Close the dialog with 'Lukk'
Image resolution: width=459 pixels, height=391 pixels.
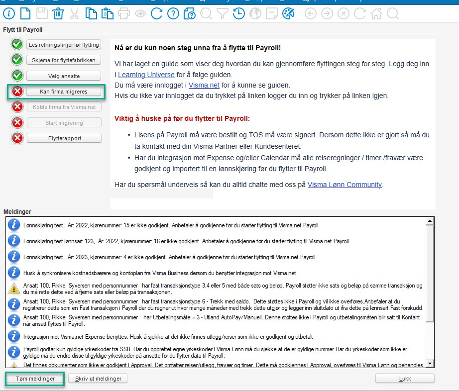405,379
